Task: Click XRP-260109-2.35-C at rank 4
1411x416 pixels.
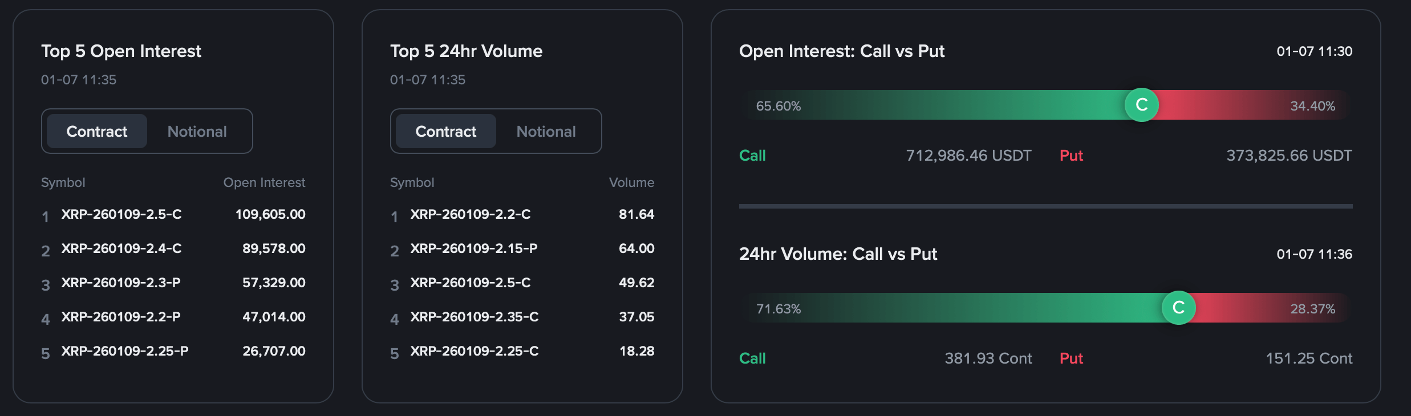Action: tap(475, 317)
